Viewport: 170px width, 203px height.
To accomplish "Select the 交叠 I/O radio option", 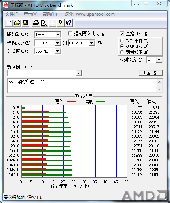I will [122, 46].
